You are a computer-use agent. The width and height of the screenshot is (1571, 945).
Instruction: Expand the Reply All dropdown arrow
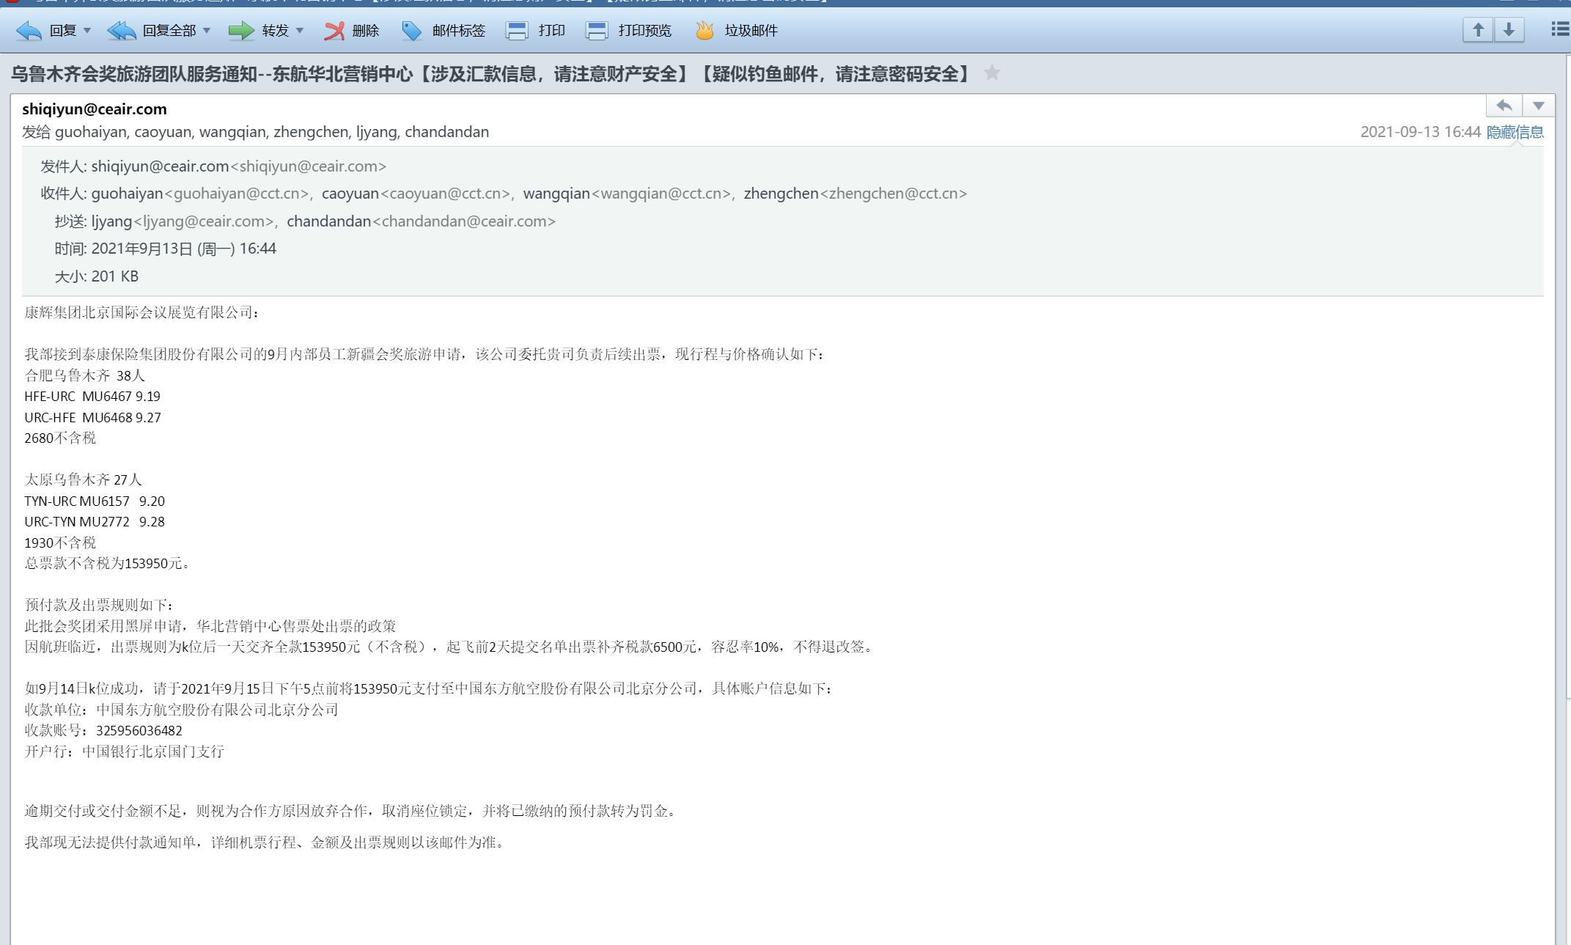pyautogui.click(x=207, y=30)
